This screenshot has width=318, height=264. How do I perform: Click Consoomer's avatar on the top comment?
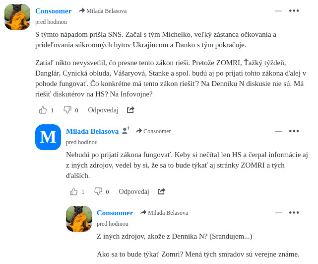tap(17, 17)
